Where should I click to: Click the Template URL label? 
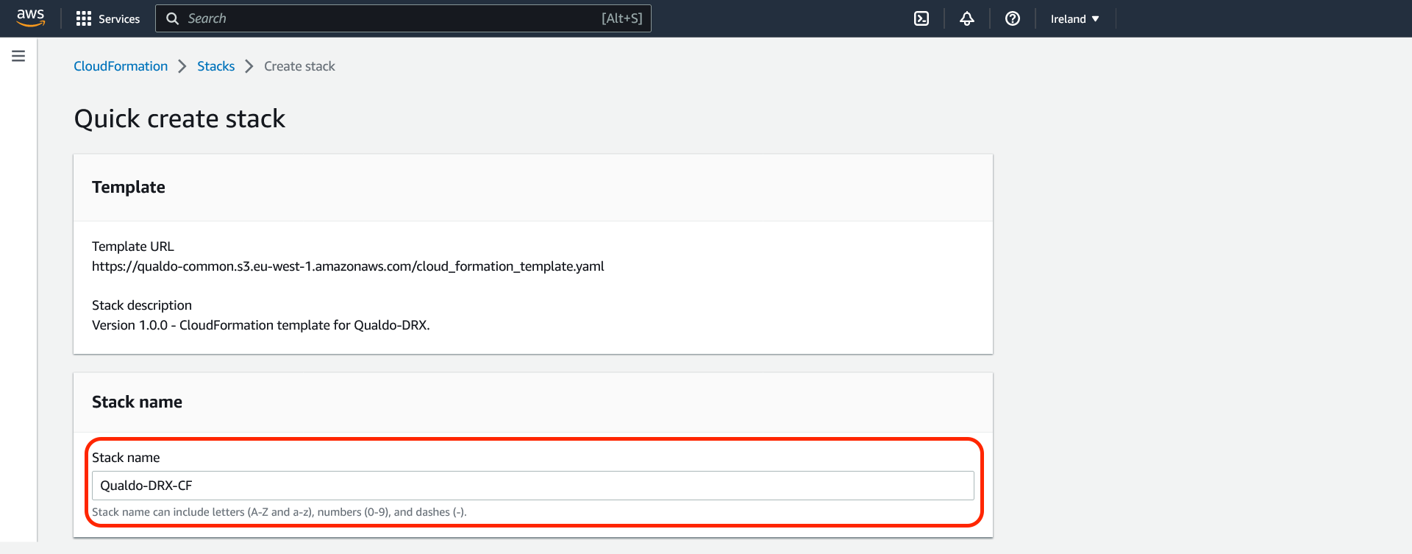133,246
